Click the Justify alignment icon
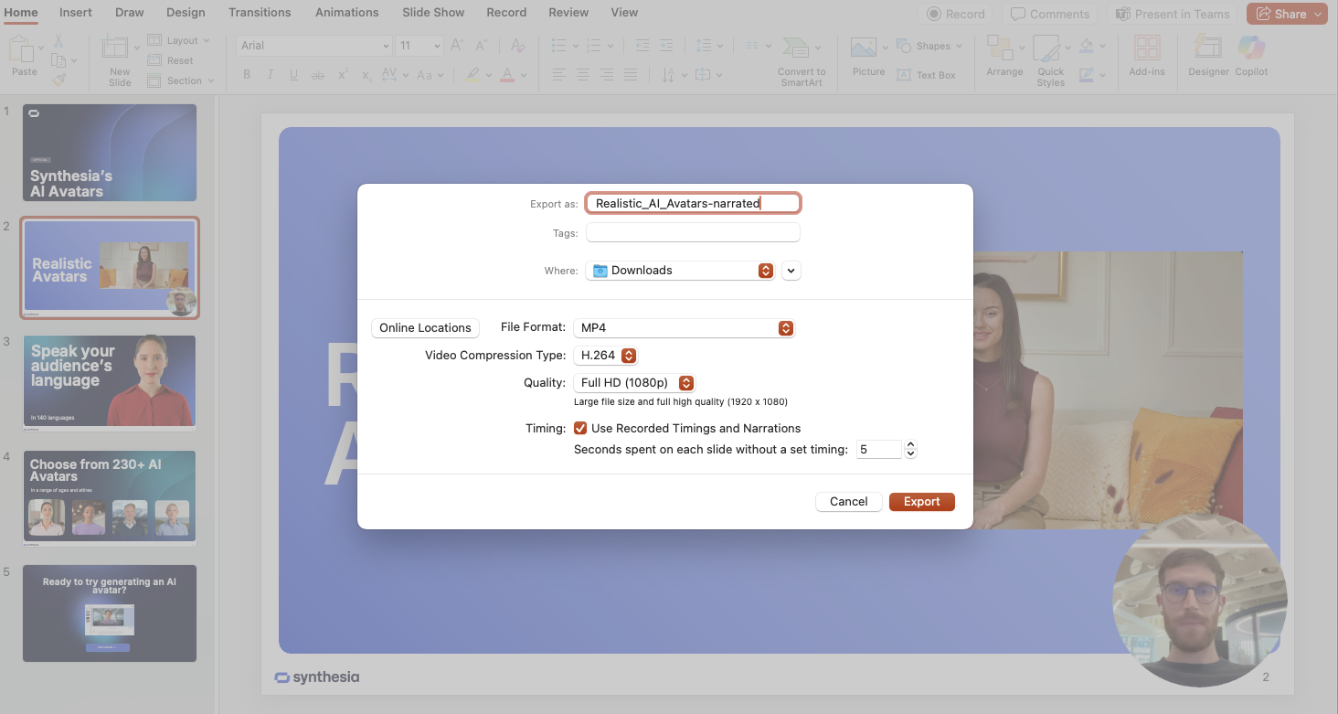Image resolution: width=1338 pixels, height=714 pixels. (631, 75)
